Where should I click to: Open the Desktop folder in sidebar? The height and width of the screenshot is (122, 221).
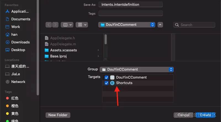15,50
